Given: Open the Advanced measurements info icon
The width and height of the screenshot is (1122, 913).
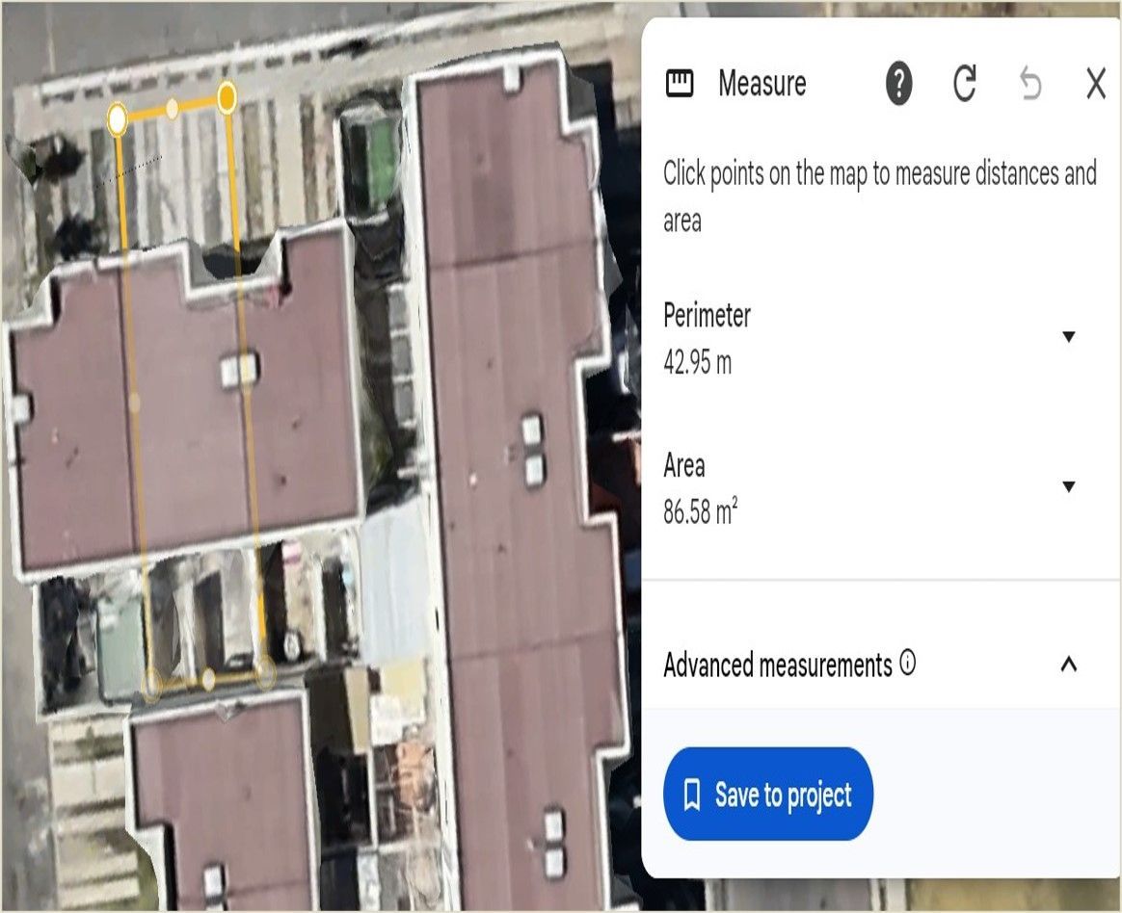Looking at the screenshot, I should click(907, 663).
